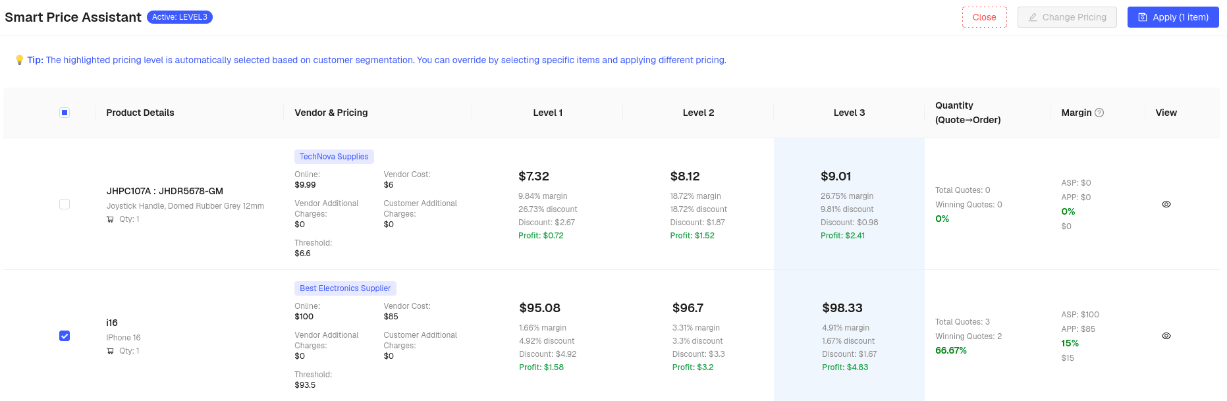Click the i16 product name
Viewport: 1227px width, 401px height.
[x=112, y=323]
